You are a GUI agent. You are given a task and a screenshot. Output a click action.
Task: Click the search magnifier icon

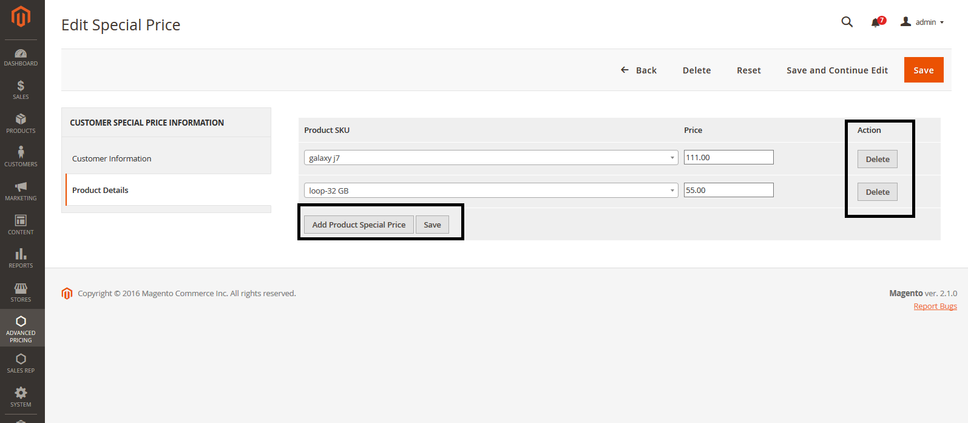pos(847,22)
